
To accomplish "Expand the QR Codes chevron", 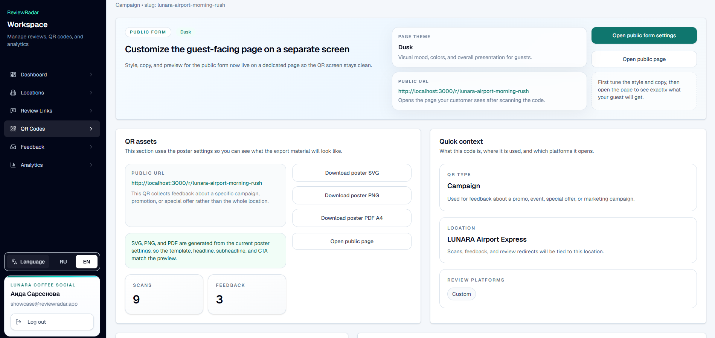I will (x=91, y=129).
